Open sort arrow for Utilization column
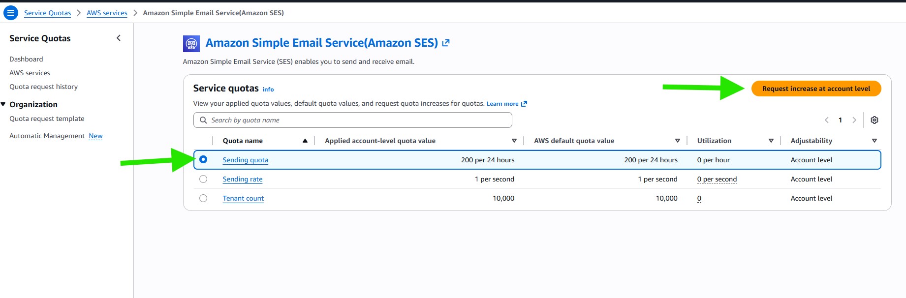 (771, 141)
